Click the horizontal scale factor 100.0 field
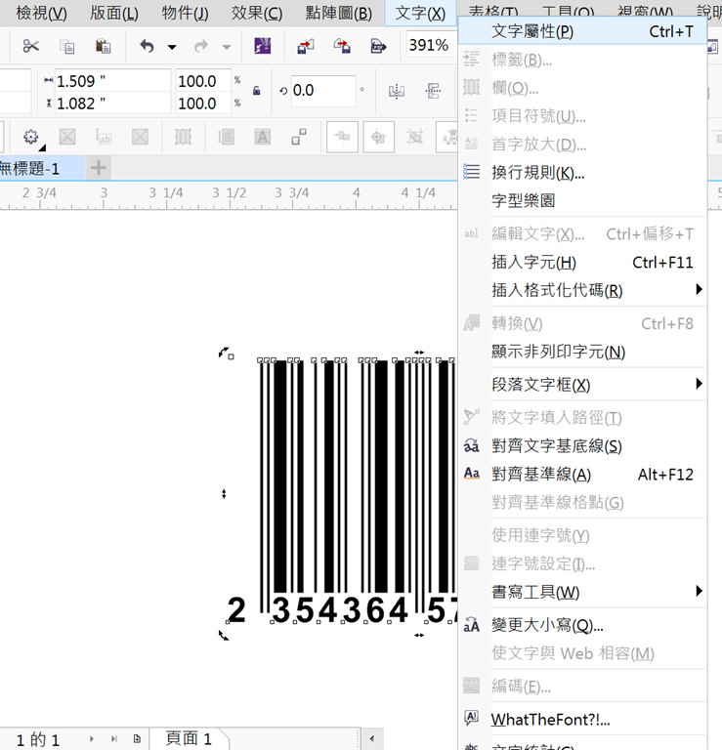722x750 pixels. 203,81
